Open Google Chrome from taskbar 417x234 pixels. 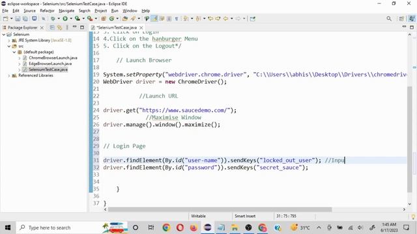click(167, 227)
